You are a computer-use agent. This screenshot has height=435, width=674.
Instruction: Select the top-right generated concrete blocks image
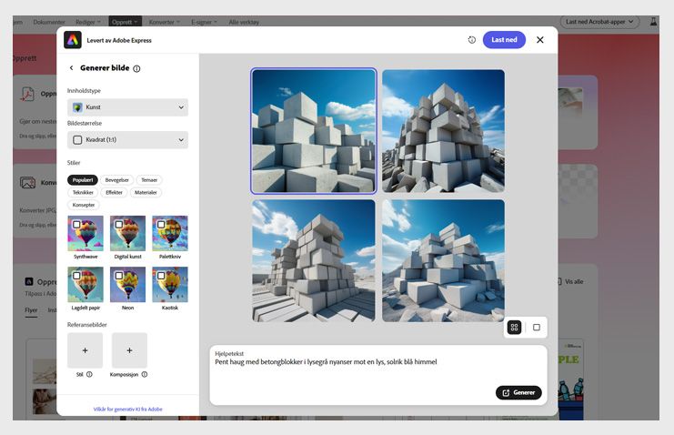pos(444,131)
